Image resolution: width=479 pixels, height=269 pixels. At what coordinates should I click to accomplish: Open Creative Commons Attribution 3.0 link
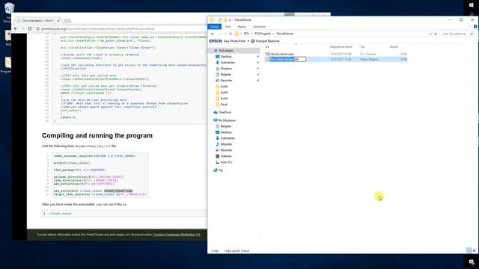pyautogui.click(x=177, y=235)
